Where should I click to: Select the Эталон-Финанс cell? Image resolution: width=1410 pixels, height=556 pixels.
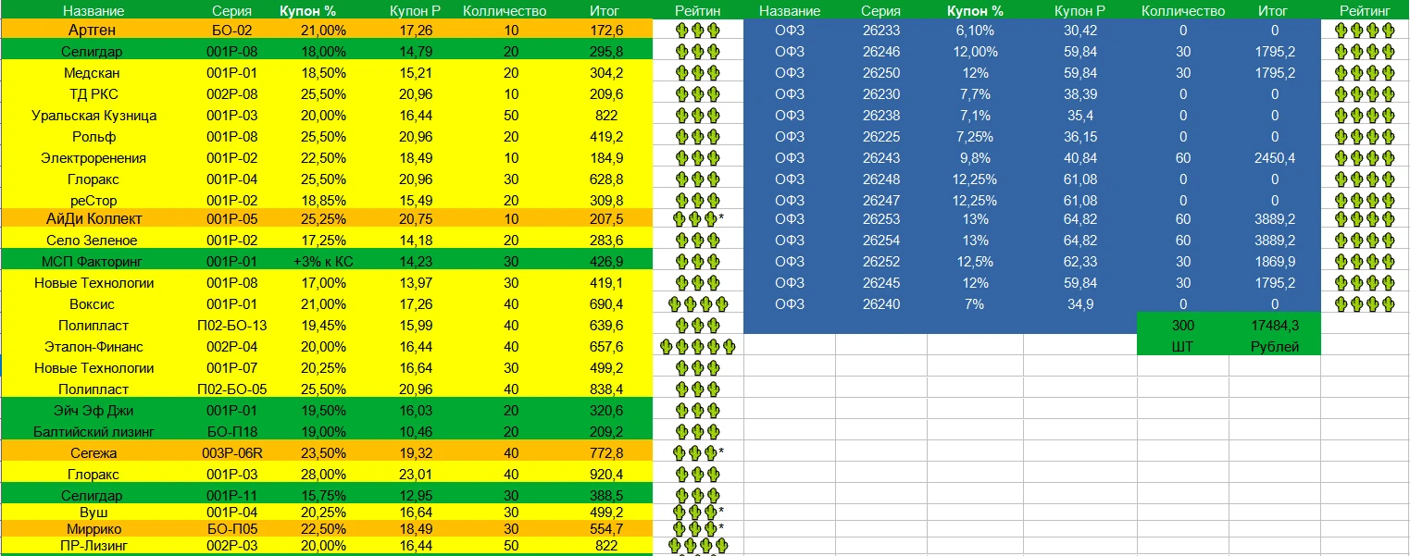93,347
